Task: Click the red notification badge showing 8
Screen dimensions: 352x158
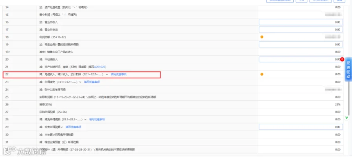Action: click(x=342, y=59)
